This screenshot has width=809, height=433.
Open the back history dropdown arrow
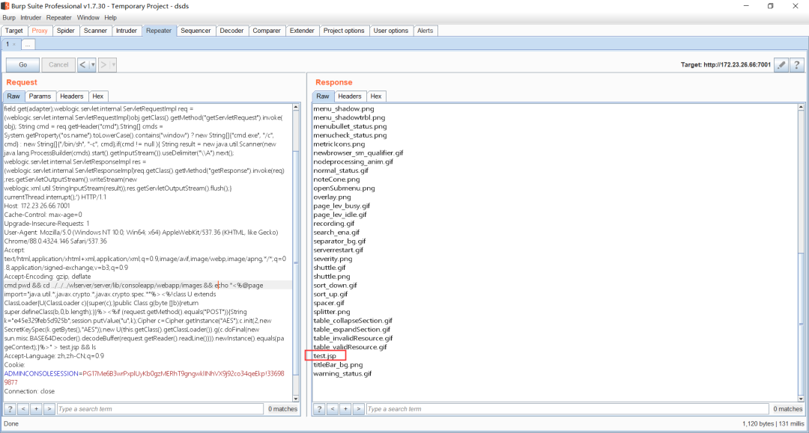93,65
